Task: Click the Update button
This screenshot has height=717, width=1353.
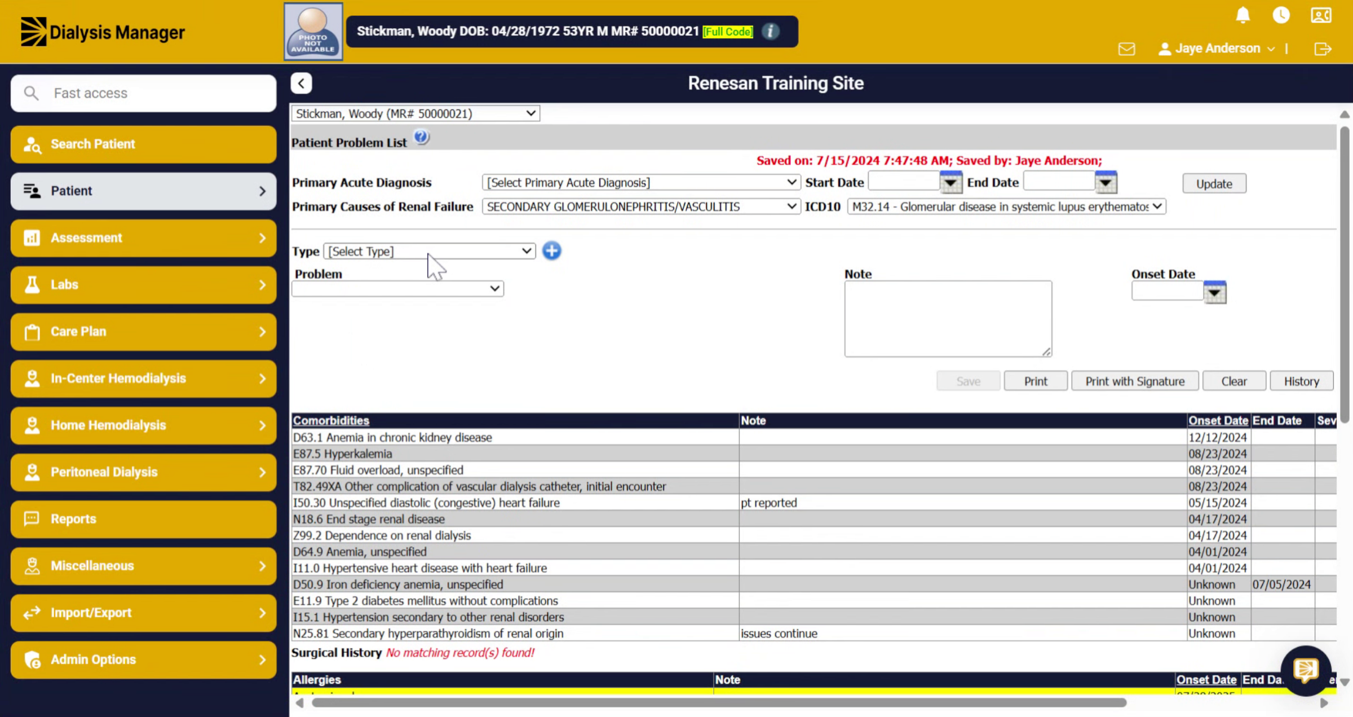Action: (x=1214, y=183)
